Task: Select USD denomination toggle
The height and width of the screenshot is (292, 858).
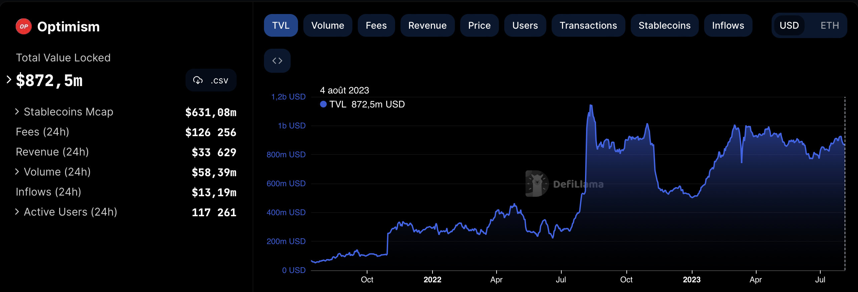Action: coord(789,26)
